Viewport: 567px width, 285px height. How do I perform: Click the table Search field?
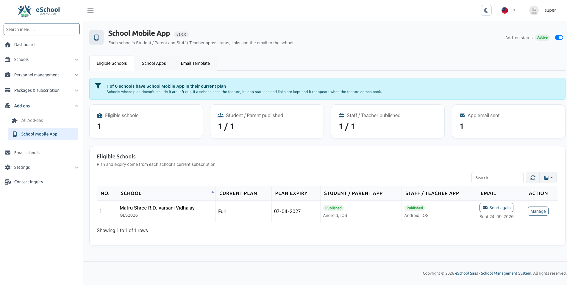(x=497, y=178)
